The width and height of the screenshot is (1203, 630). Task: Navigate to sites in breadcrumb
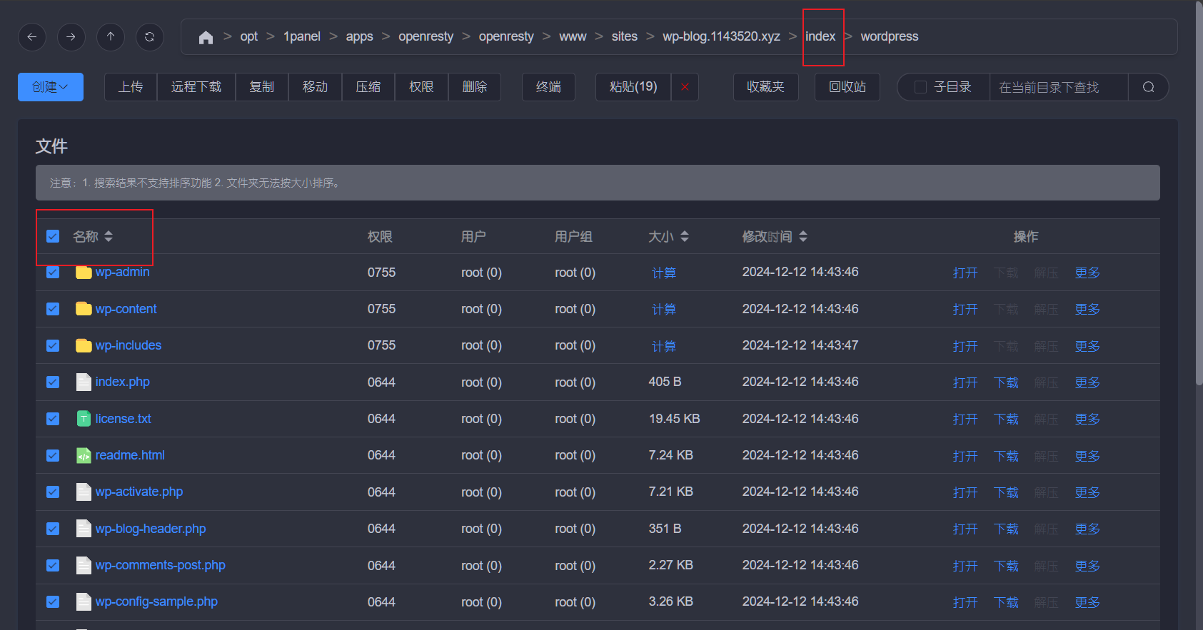tap(625, 36)
